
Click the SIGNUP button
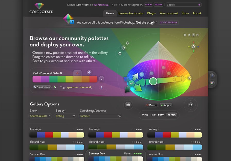[158, 5]
